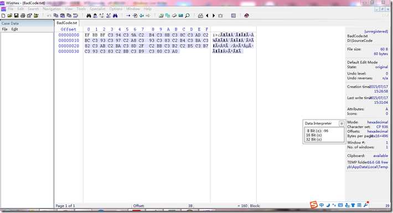Click the Case Data panel header
This screenshot has width=393, height=213.
pos(27,23)
